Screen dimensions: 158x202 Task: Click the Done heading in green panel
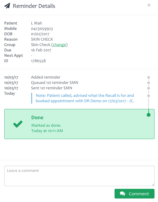click(37, 118)
